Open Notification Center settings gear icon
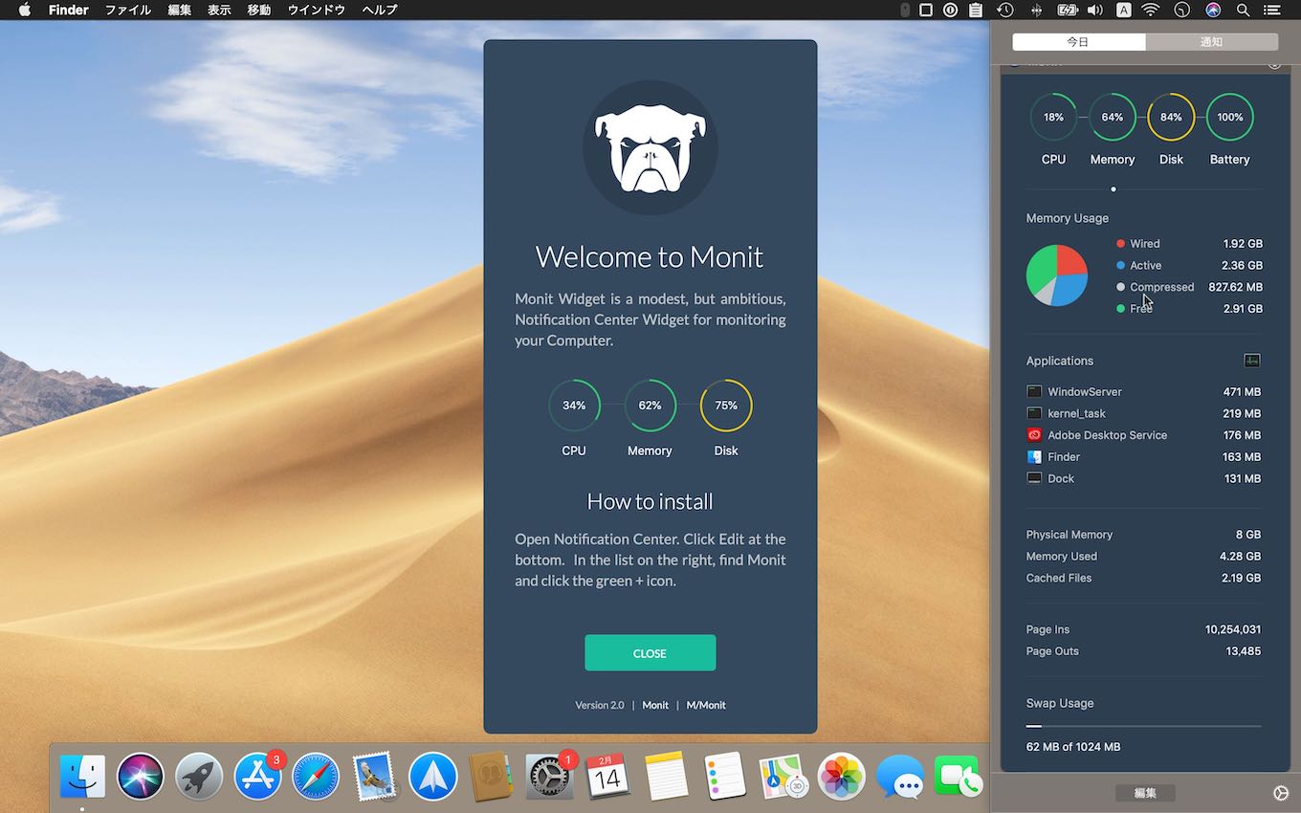Viewport: 1301px width, 813px height. [1282, 793]
